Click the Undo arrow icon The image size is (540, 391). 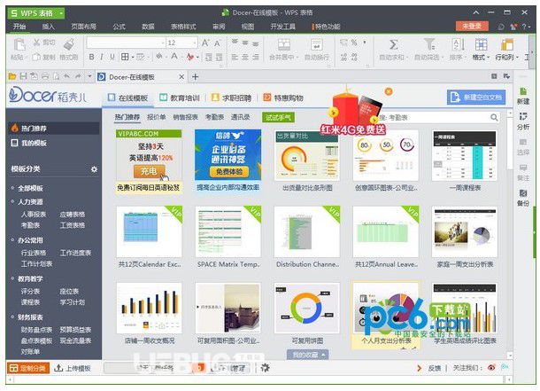pyautogui.click(x=66, y=76)
